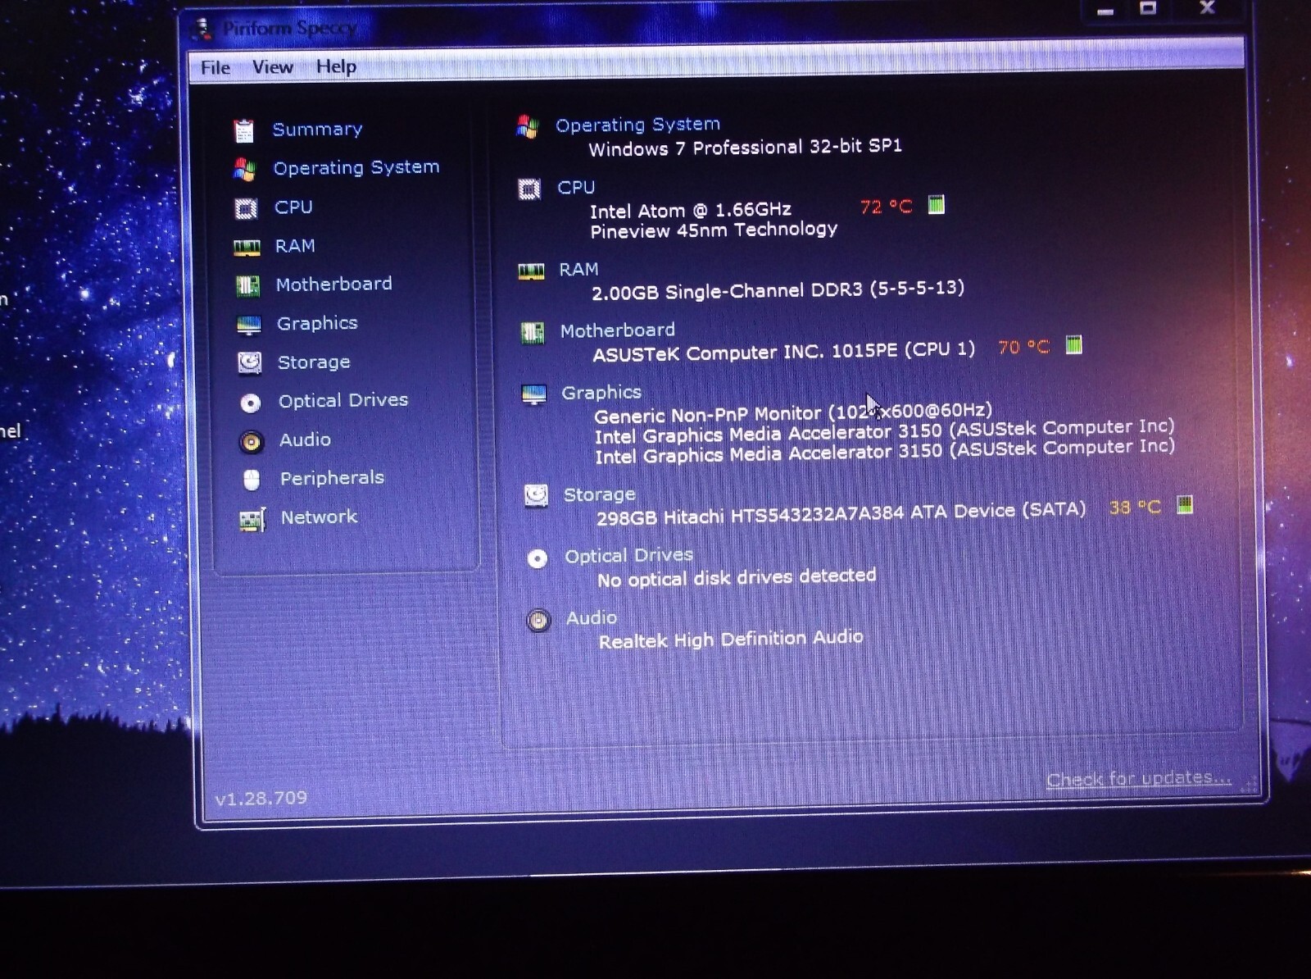Open the Operating System heading in summary pane

pos(637,125)
